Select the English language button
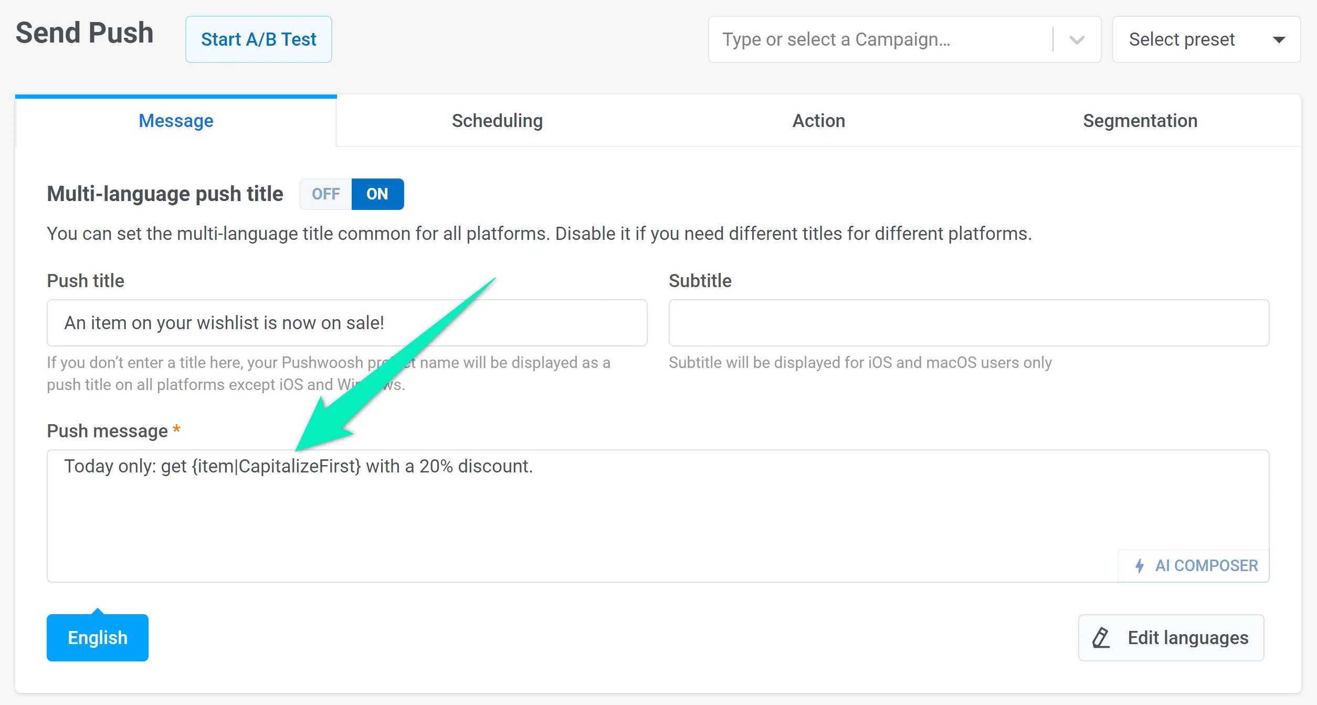The image size is (1317, 705). pyautogui.click(x=97, y=637)
